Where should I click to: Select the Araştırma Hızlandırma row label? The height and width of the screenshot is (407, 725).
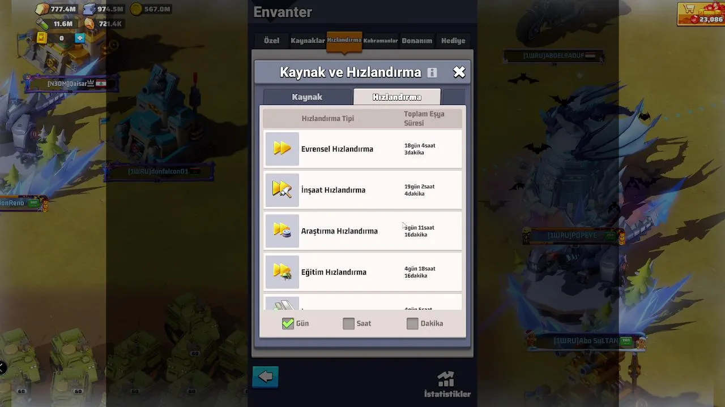point(339,231)
